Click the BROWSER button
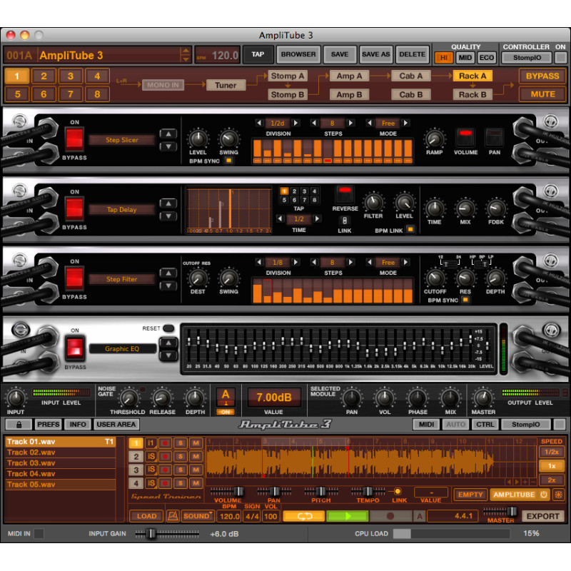This screenshot has width=571, height=571. pos(298,54)
